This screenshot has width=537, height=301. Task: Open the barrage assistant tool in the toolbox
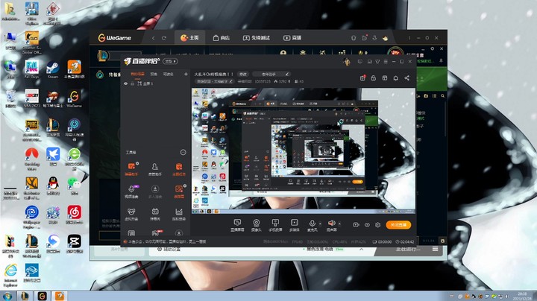131,168
